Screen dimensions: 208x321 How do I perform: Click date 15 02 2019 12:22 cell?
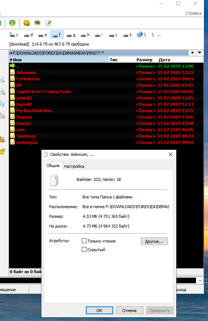(175, 72)
